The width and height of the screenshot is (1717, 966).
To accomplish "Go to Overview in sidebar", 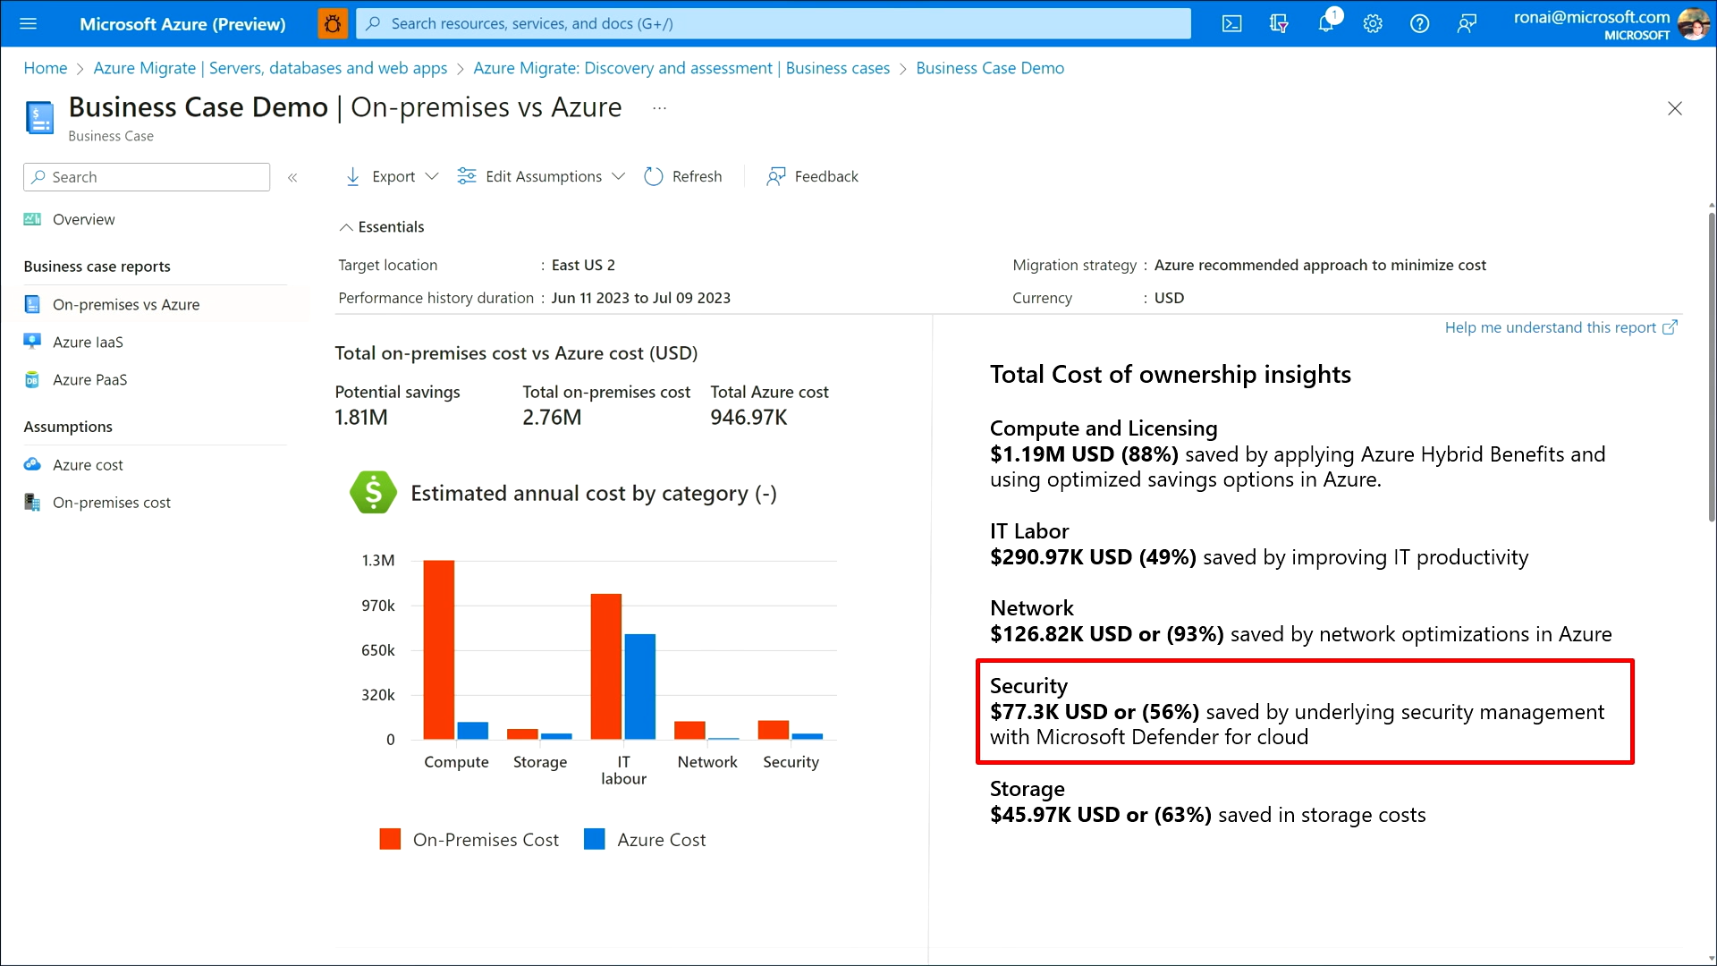I will pos(83,220).
